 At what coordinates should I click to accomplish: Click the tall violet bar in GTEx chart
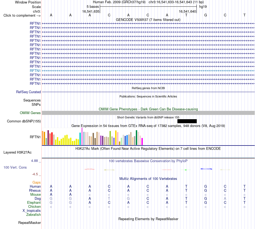(x=82, y=136)
